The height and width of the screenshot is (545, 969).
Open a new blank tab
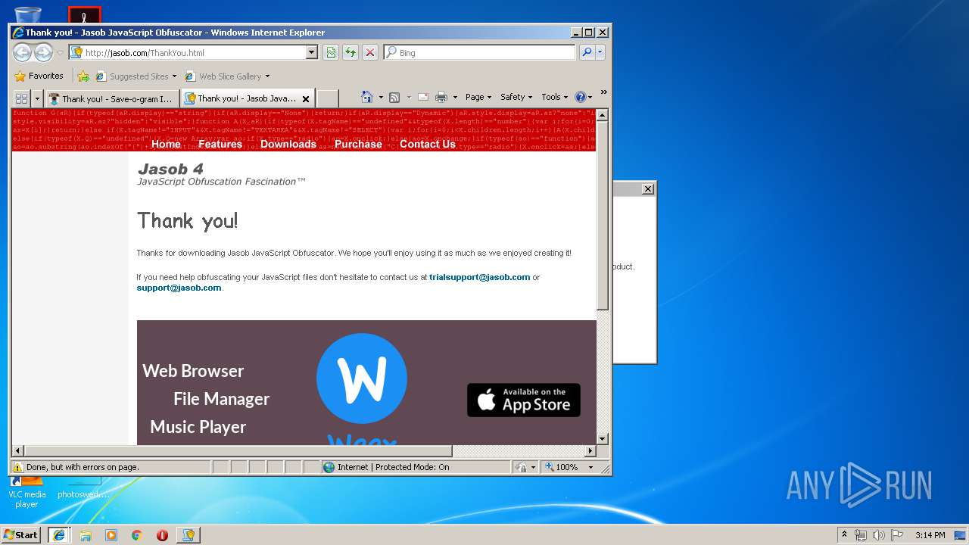(x=327, y=98)
